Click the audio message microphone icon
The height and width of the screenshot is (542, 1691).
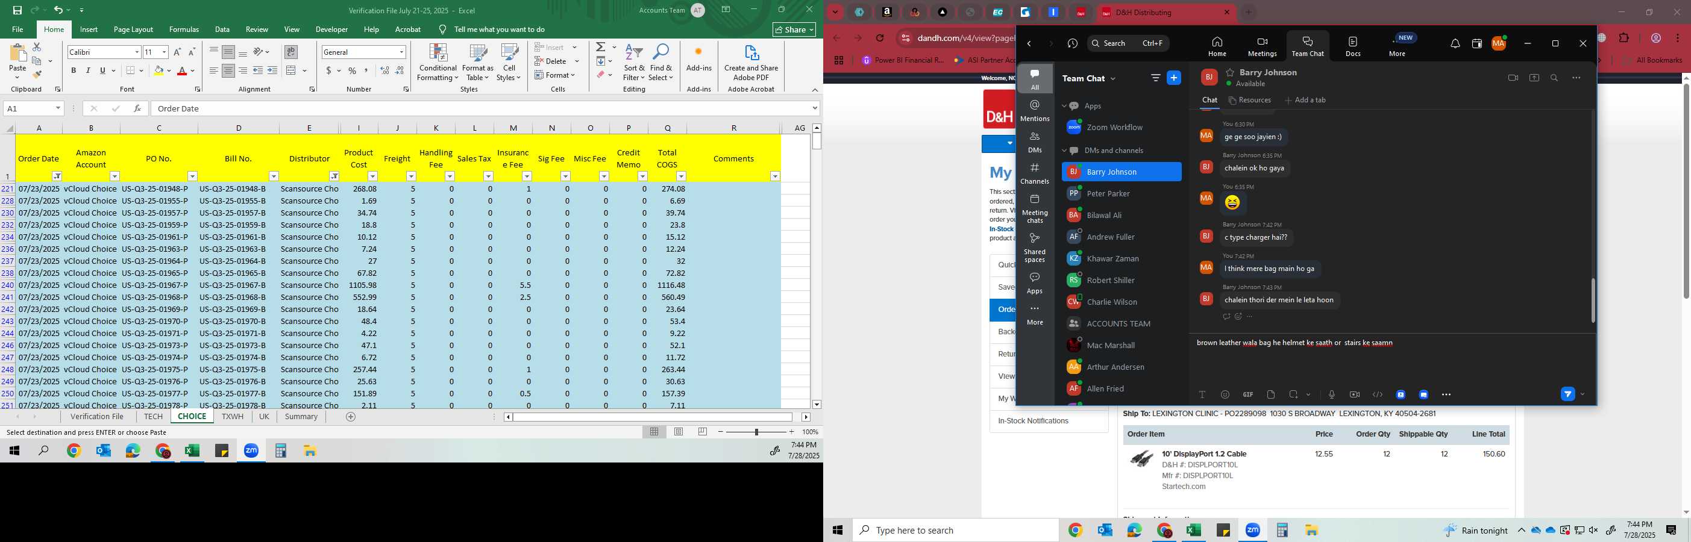coord(1331,394)
